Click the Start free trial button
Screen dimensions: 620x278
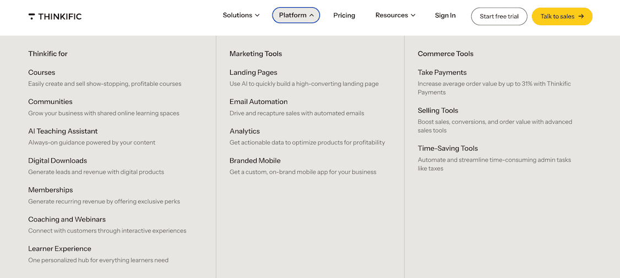[x=499, y=16]
